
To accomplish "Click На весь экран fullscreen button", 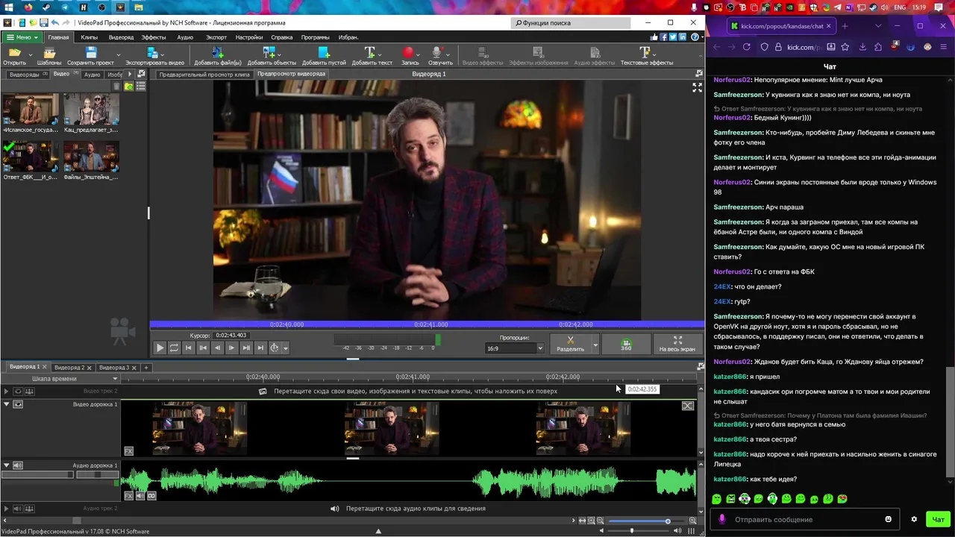I will [677, 344].
